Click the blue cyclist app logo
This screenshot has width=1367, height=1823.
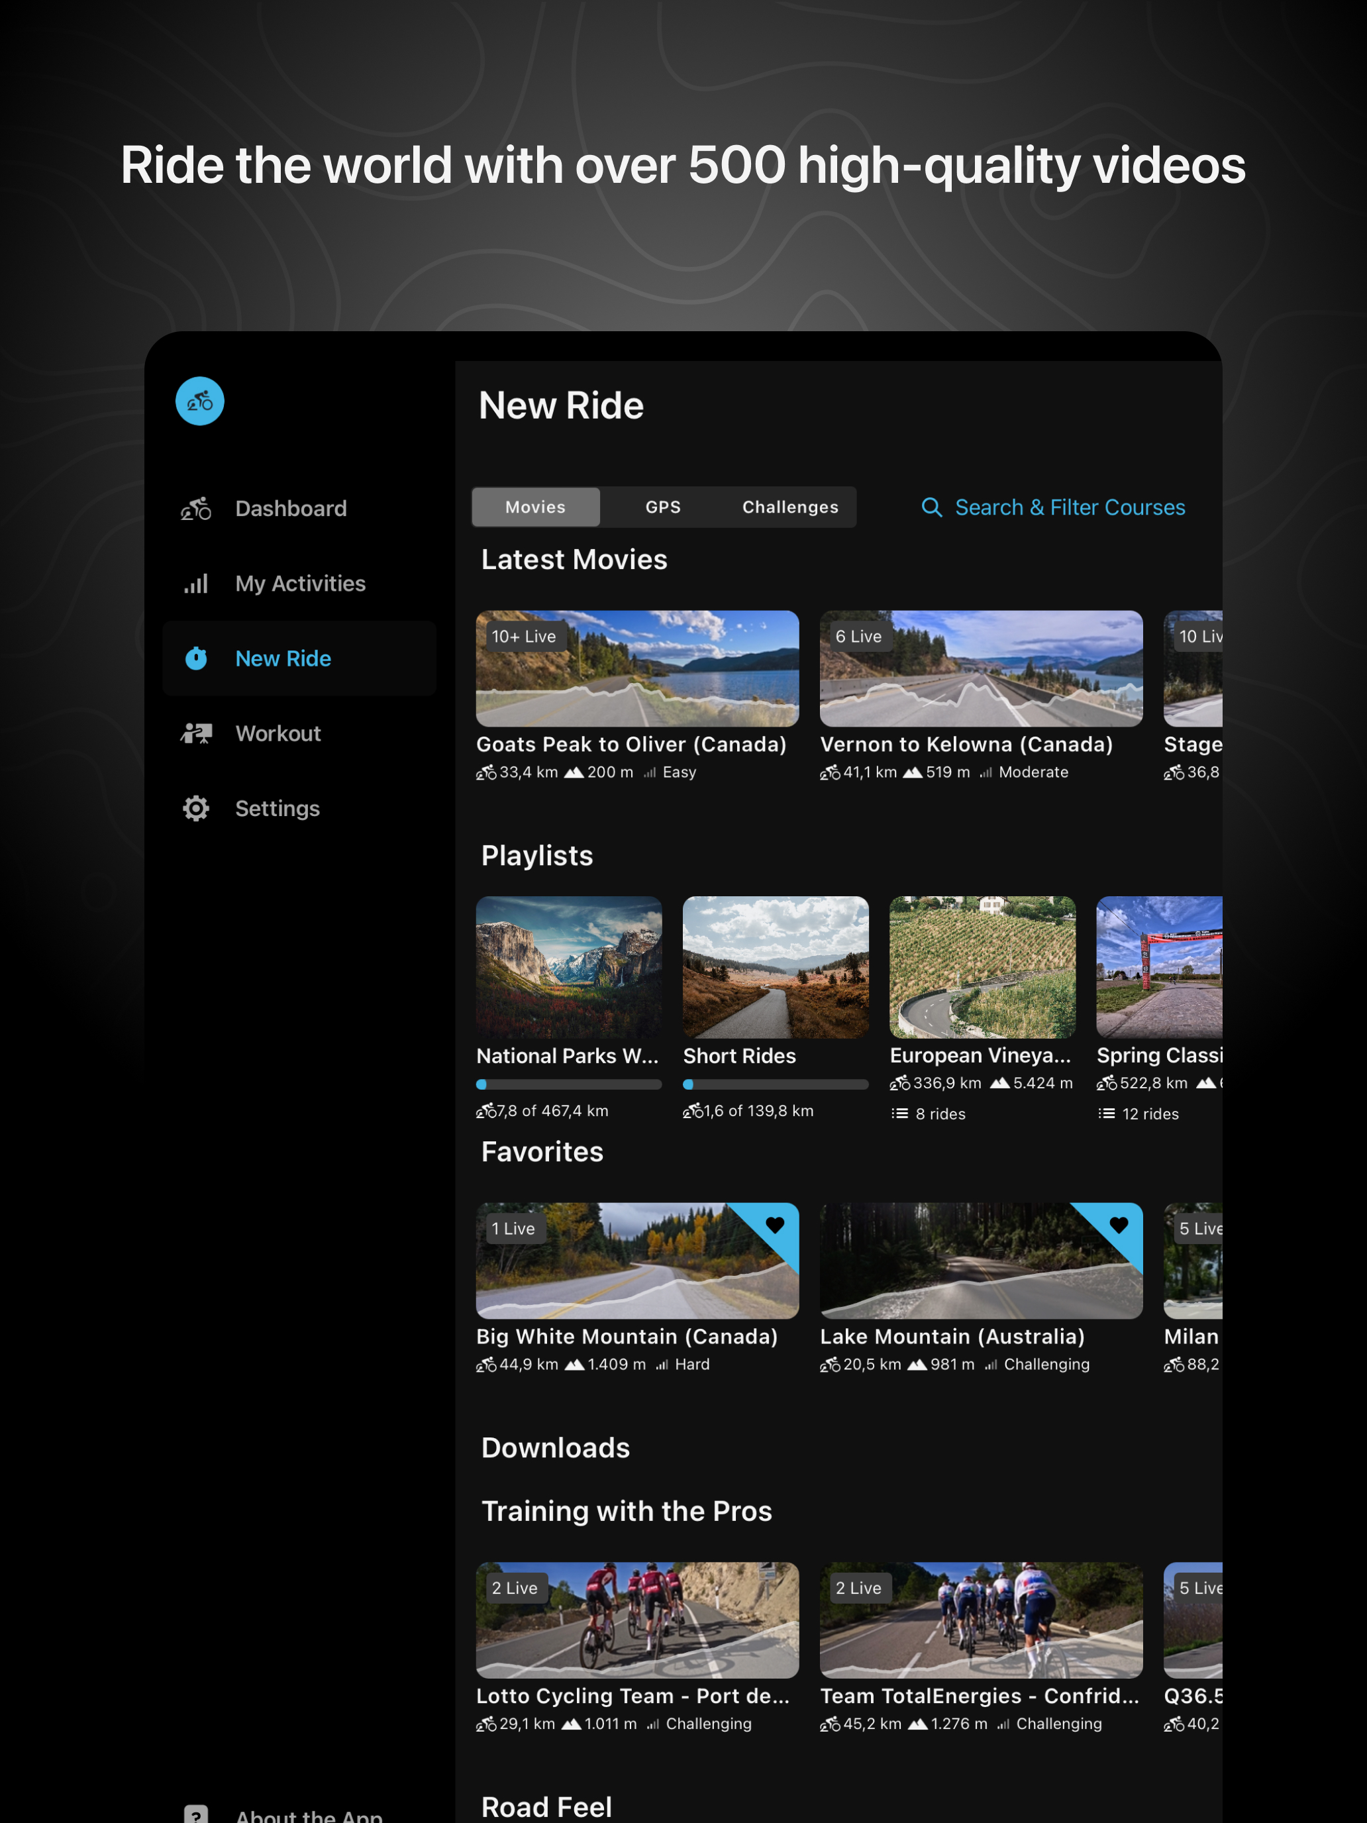199,401
